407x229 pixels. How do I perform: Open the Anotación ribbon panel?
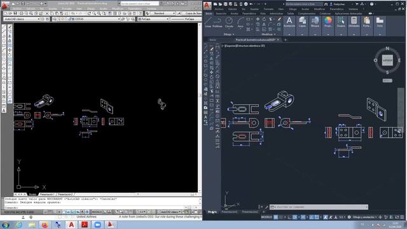pyautogui.click(x=289, y=25)
